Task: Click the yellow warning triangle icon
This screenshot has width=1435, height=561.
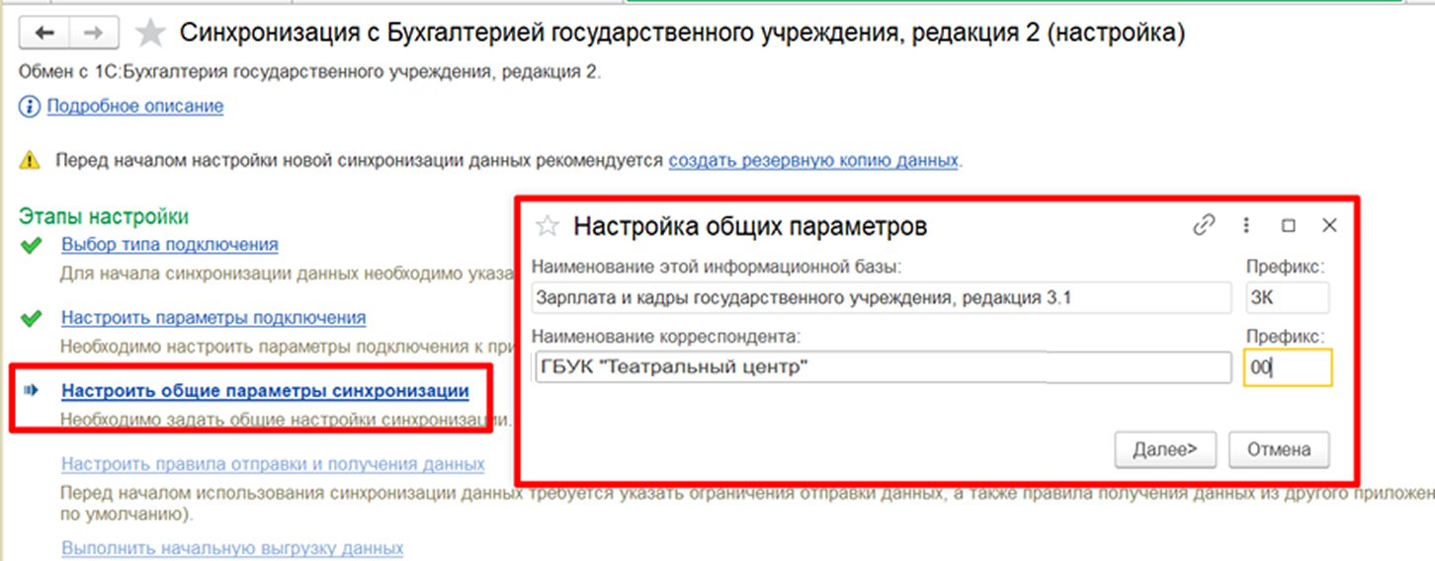Action: 32,160
